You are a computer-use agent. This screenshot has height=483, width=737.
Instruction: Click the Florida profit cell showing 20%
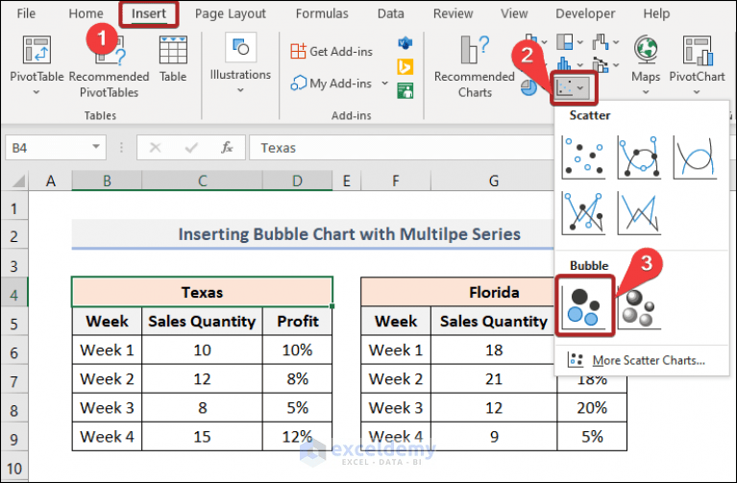[x=592, y=408]
